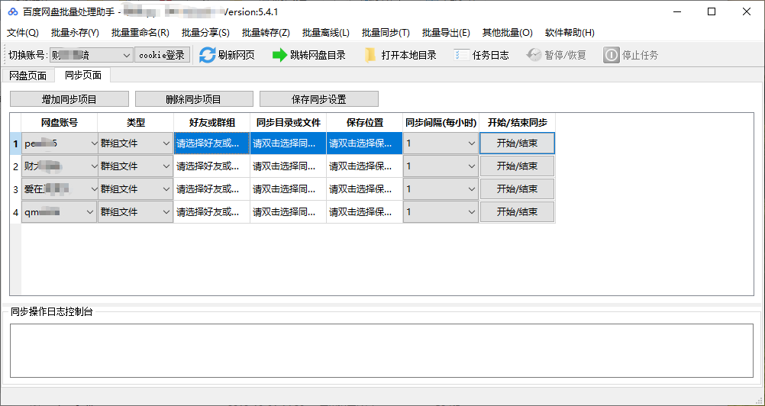The image size is (765, 406).
Task: Click row header number 3
Action: pos(15,189)
